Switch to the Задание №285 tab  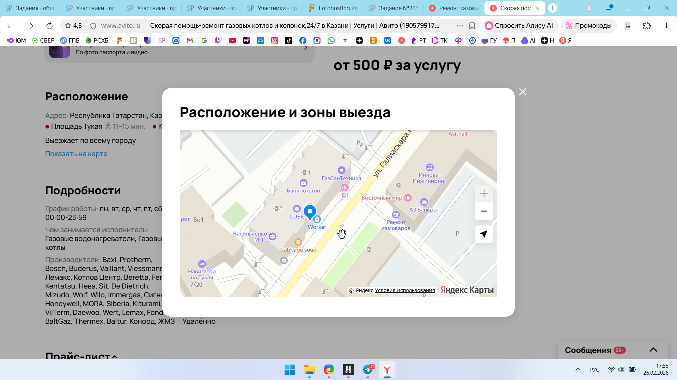click(x=394, y=8)
